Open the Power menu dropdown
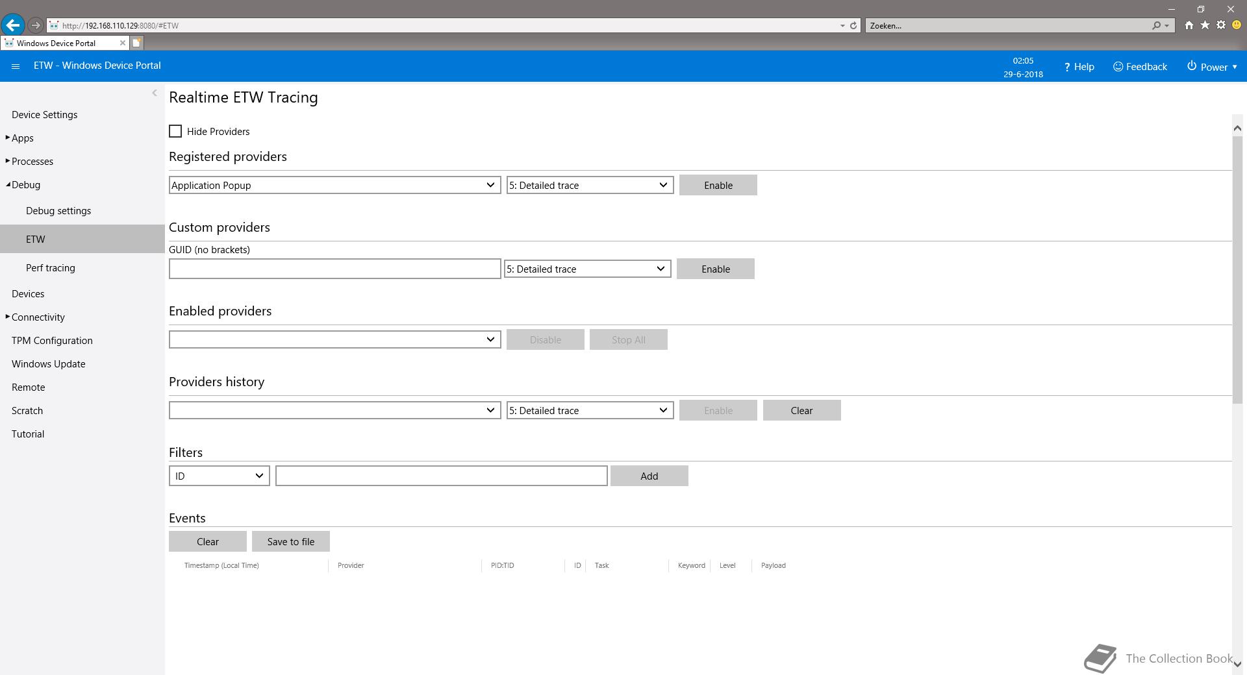 click(1212, 67)
